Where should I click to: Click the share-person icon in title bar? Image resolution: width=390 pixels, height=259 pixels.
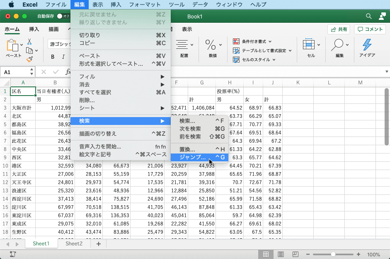point(382,17)
